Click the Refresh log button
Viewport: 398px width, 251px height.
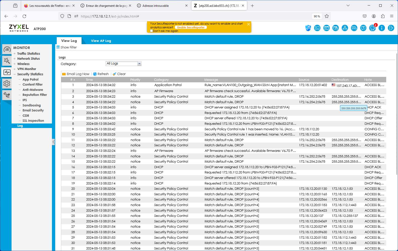[101, 74]
